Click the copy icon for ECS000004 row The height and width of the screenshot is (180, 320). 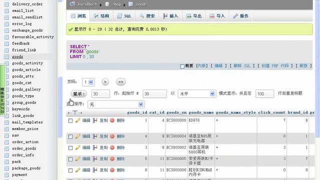95,136
